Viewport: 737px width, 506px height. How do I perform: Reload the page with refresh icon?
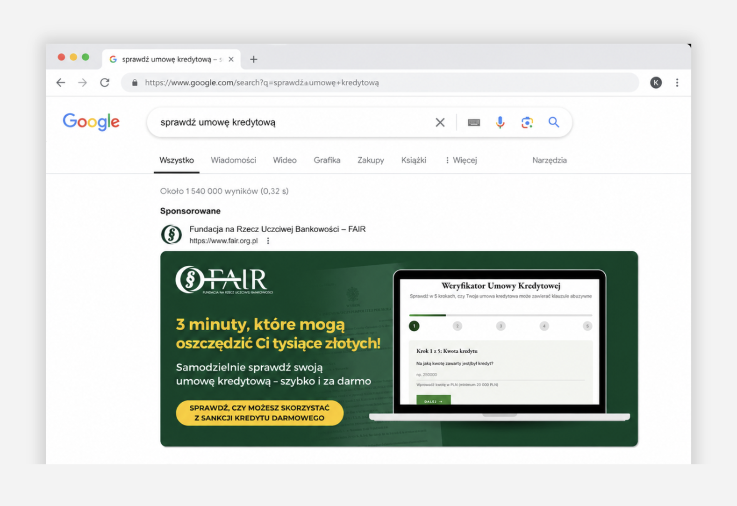point(105,82)
